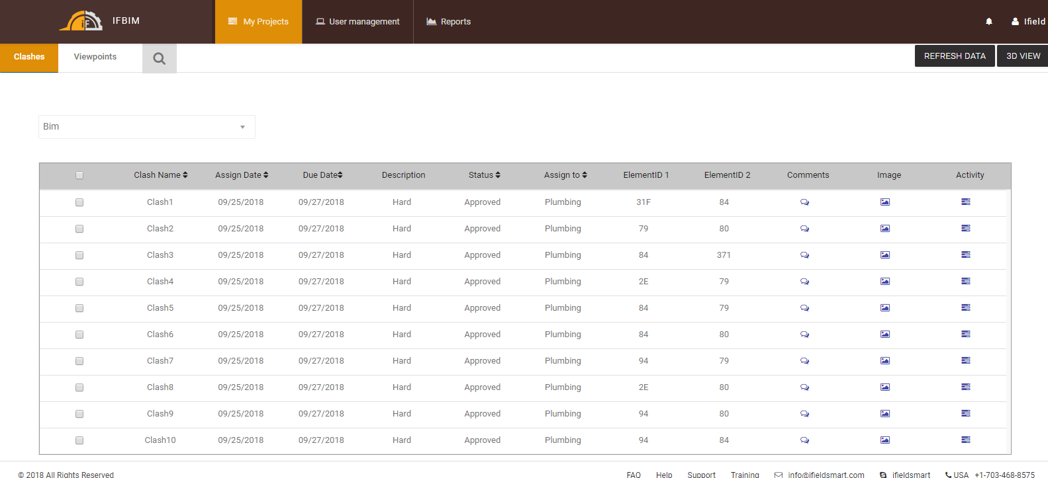Tick the select-all checkbox in table header
This screenshot has width=1048, height=478.
[x=79, y=175]
